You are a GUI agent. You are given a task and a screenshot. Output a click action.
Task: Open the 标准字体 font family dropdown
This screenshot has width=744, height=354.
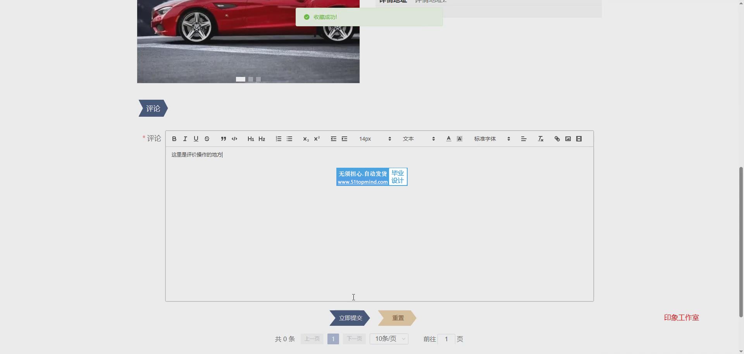[x=491, y=139]
